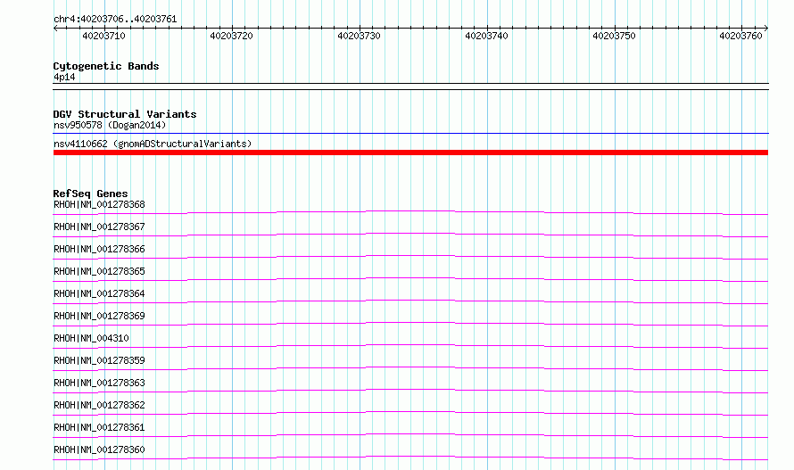Select the DGV Structural Variants track title
The width and height of the screenshot is (794, 470).
[125, 114]
